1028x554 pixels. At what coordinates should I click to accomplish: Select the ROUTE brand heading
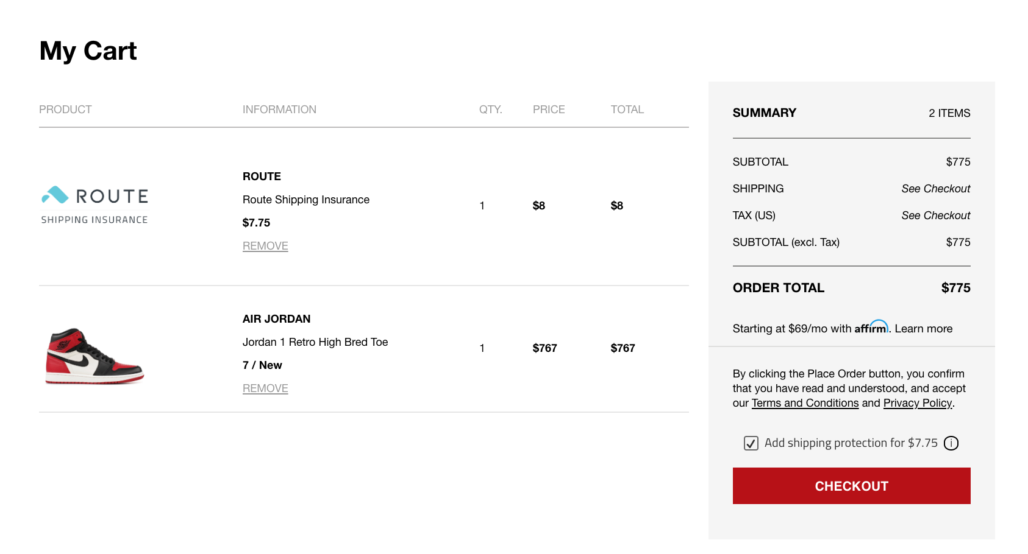pos(262,177)
